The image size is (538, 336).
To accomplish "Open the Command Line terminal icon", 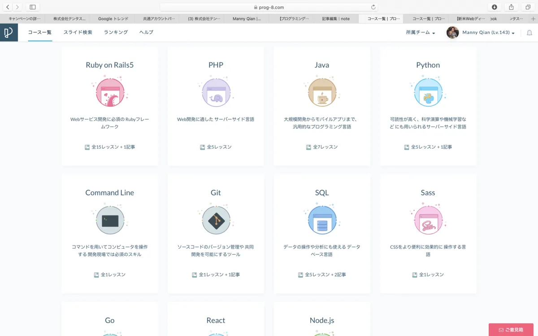I will (110, 220).
